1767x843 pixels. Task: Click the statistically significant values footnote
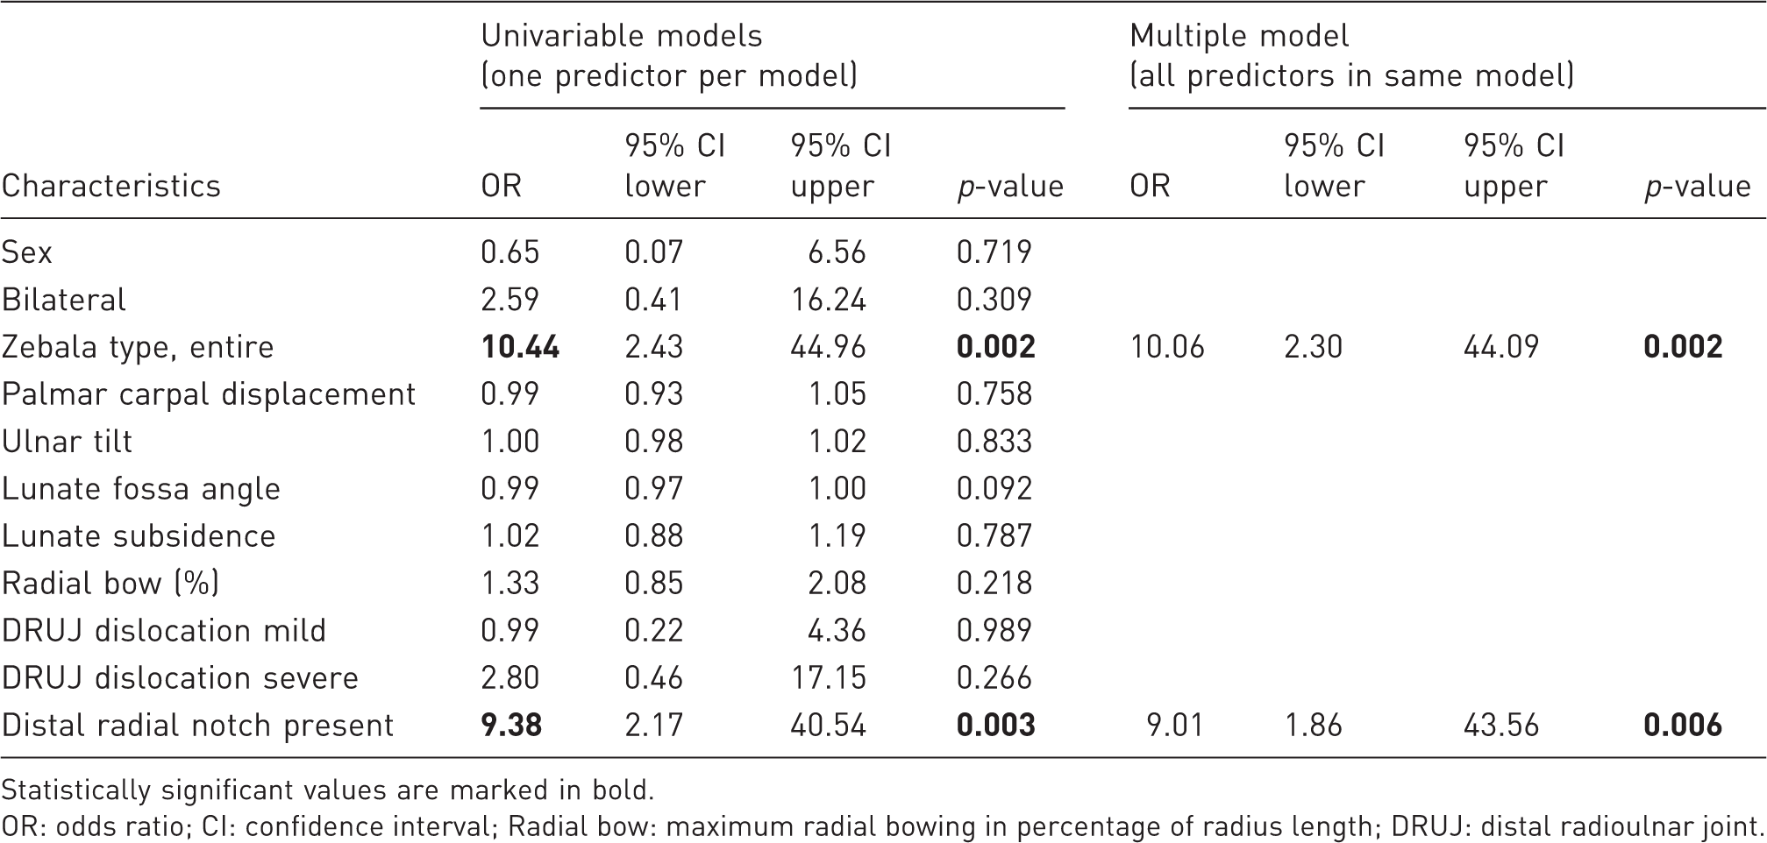[x=328, y=791]
